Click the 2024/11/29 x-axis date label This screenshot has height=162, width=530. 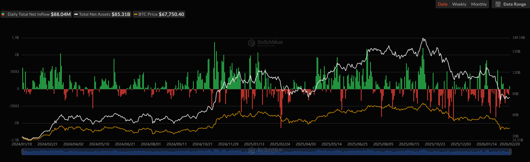point(228,144)
